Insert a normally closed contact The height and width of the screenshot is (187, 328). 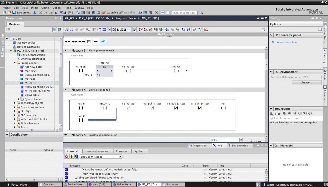(x=74, y=41)
